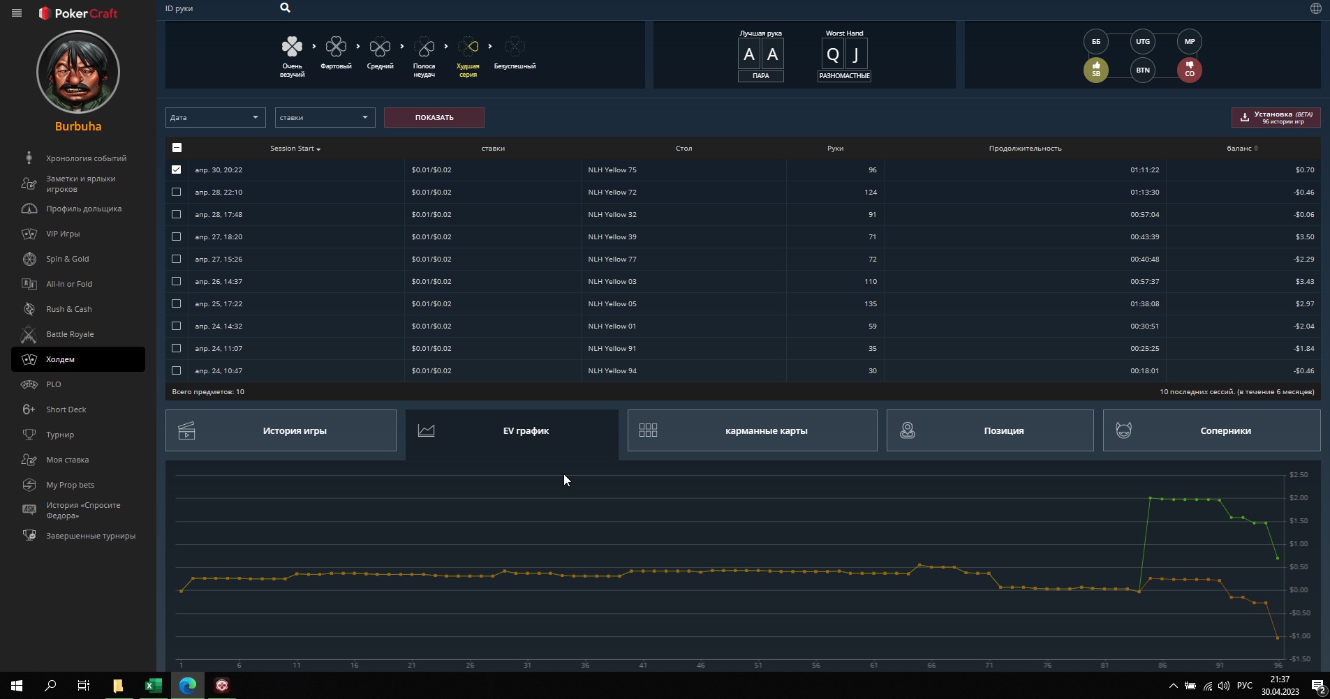The height and width of the screenshot is (699, 1330).
Task: Click the My Prop bets icon
Action: (x=29, y=485)
